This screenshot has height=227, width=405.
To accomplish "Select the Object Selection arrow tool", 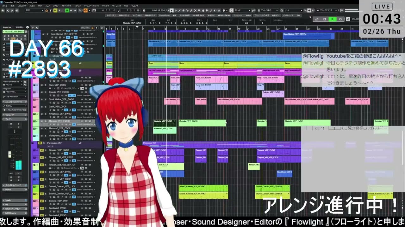I will tap(171, 10).
